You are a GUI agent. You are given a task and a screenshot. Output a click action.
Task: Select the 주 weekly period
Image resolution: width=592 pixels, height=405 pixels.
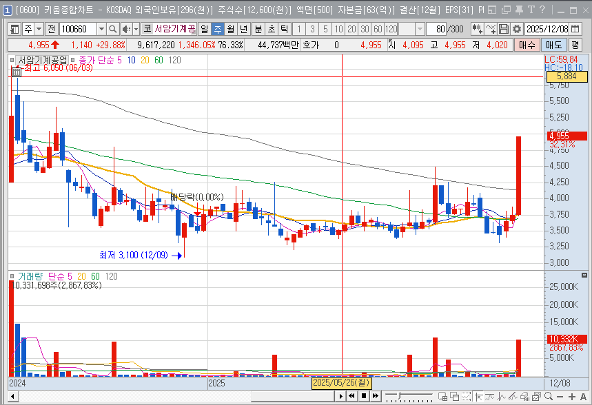click(x=218, y=29)
